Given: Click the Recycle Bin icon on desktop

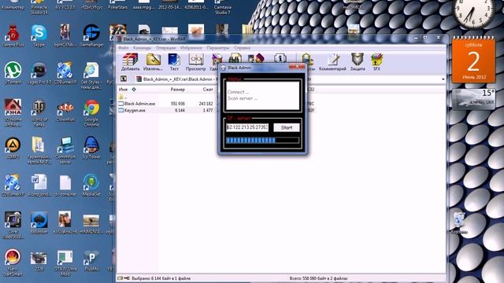Looking at the screenshot, I should (x=458, y=222).
